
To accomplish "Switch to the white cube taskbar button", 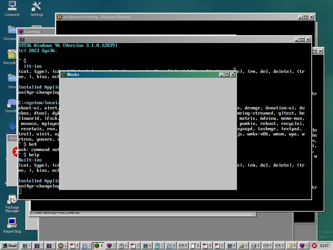I will tap(195, 246).
